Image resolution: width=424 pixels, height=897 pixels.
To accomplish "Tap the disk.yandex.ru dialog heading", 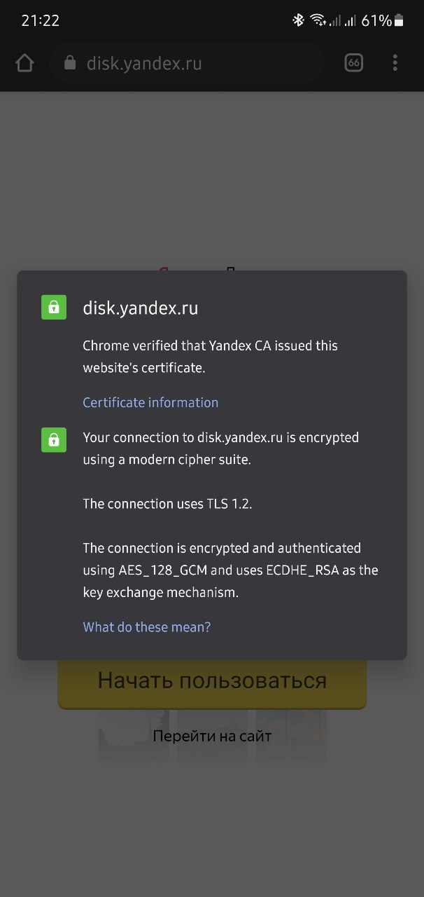I will pyautogui.click(x=140, y=308).
